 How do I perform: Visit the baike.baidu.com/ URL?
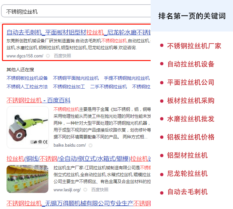point(70,145)
